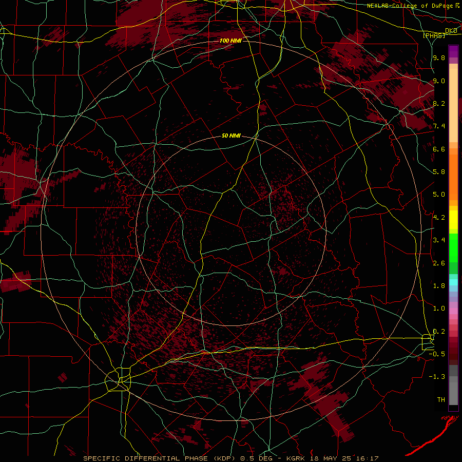The image size is (462, 462).
Task: Click the 100 NMI range ring label
Action: point(230,41)
